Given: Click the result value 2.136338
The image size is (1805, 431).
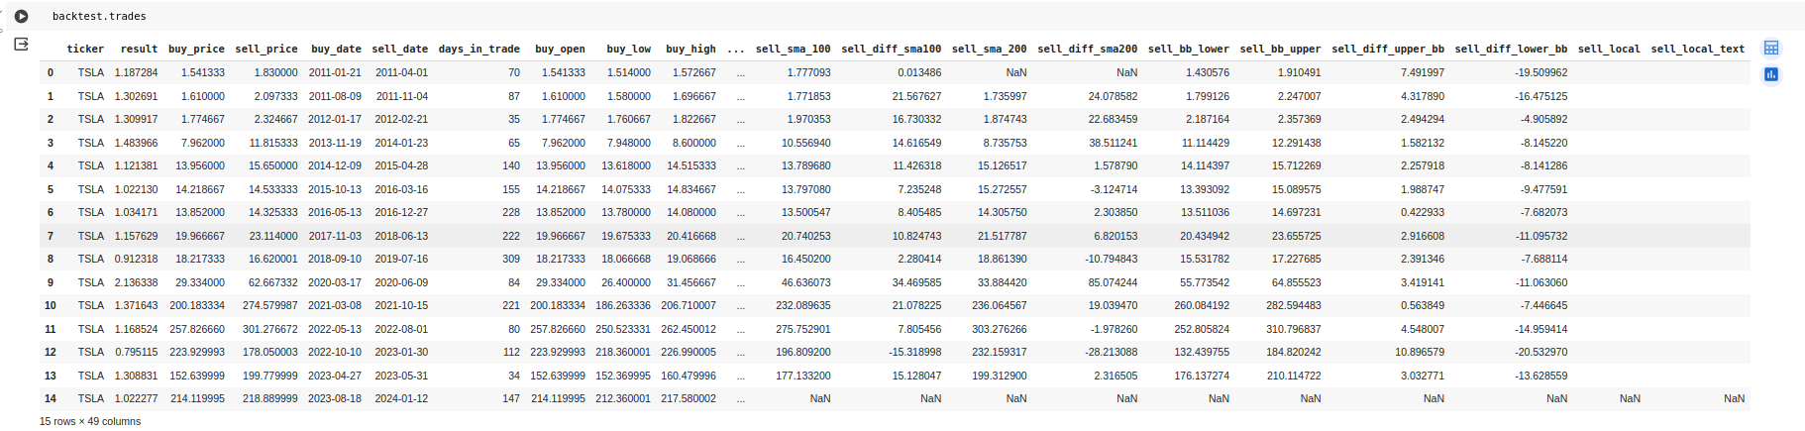Looking at the screenshot, I should [136, 282].
